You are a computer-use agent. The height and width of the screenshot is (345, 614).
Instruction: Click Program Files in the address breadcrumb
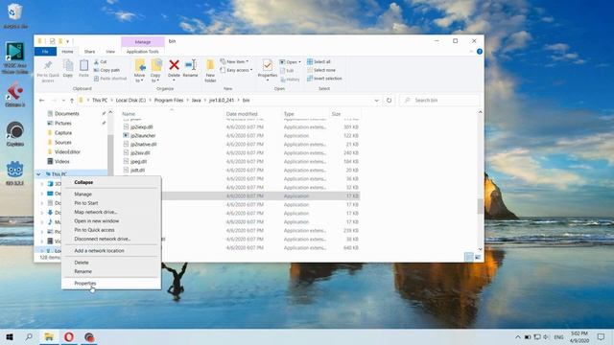[x=169, y=101]
